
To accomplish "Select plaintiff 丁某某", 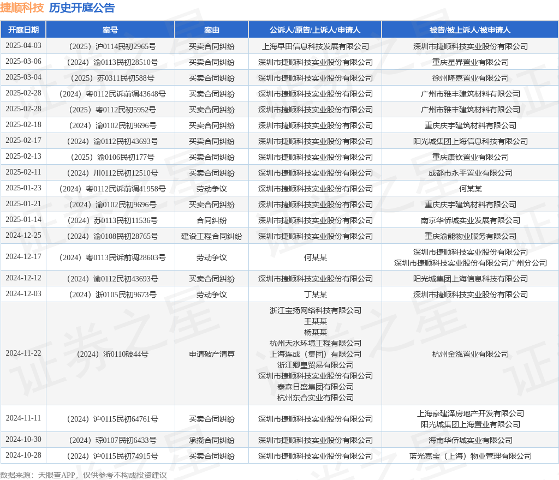I will [315, 295].
